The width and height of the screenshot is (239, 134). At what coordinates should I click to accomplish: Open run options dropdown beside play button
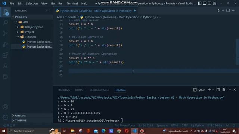(223, 11)
